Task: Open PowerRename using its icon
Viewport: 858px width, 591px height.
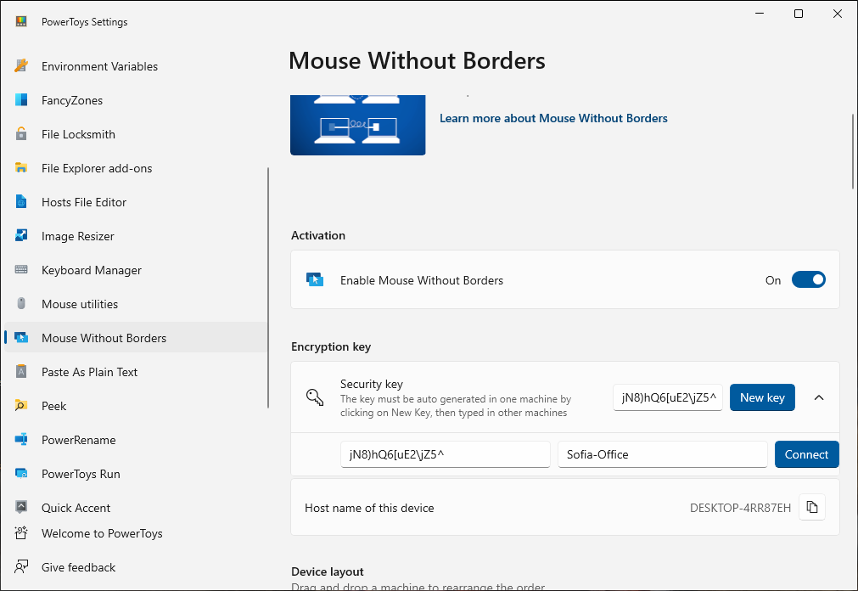Action: pyautogui.click(x=23, y=440)
